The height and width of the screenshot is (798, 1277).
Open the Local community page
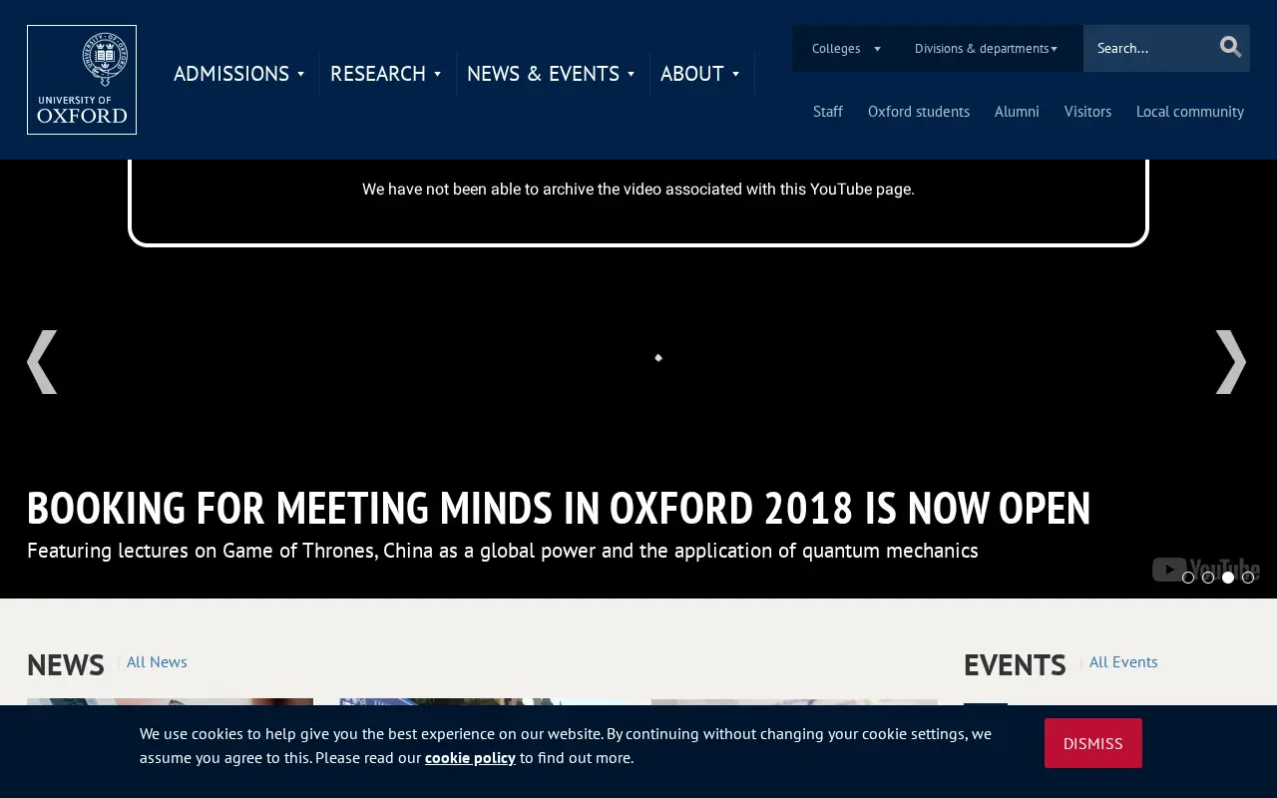[x=1190, y=112]
